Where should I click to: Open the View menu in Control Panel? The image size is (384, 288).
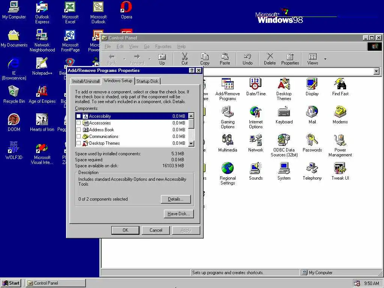pyautogui.click(x=133, y=46)
